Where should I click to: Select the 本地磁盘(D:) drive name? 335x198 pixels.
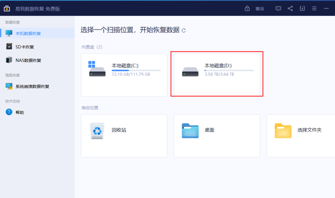coord(218,65)
